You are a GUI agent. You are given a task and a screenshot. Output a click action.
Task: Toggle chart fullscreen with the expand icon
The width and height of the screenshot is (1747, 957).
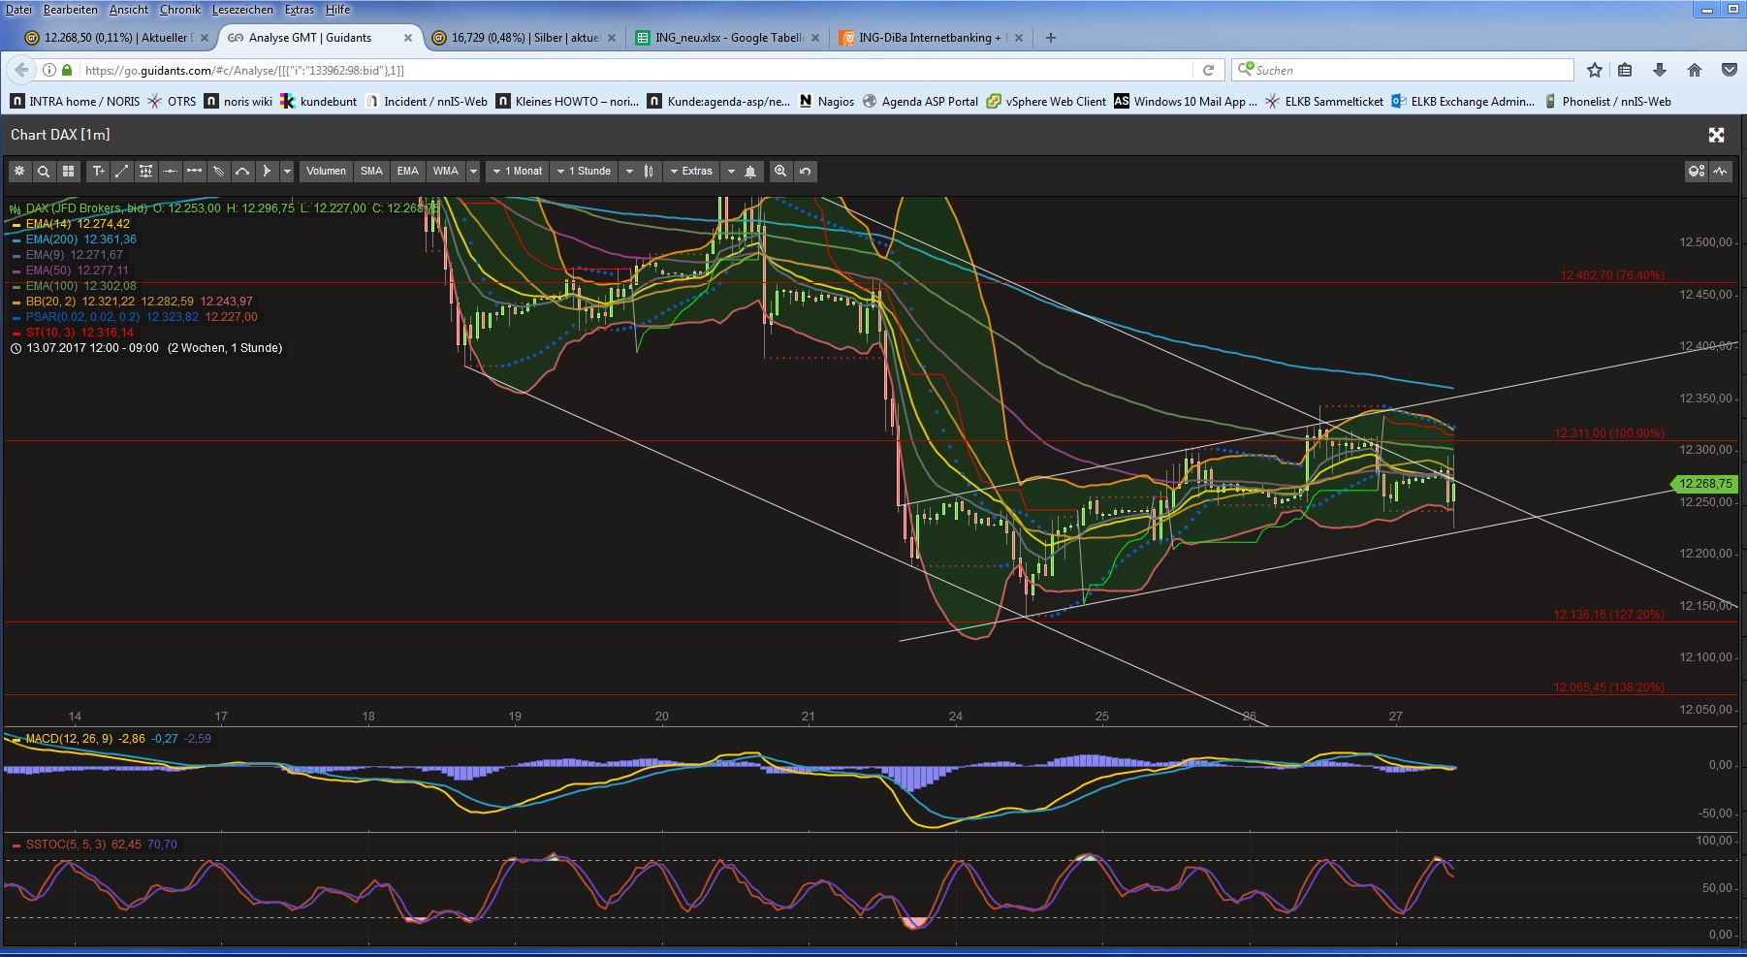1716,135
